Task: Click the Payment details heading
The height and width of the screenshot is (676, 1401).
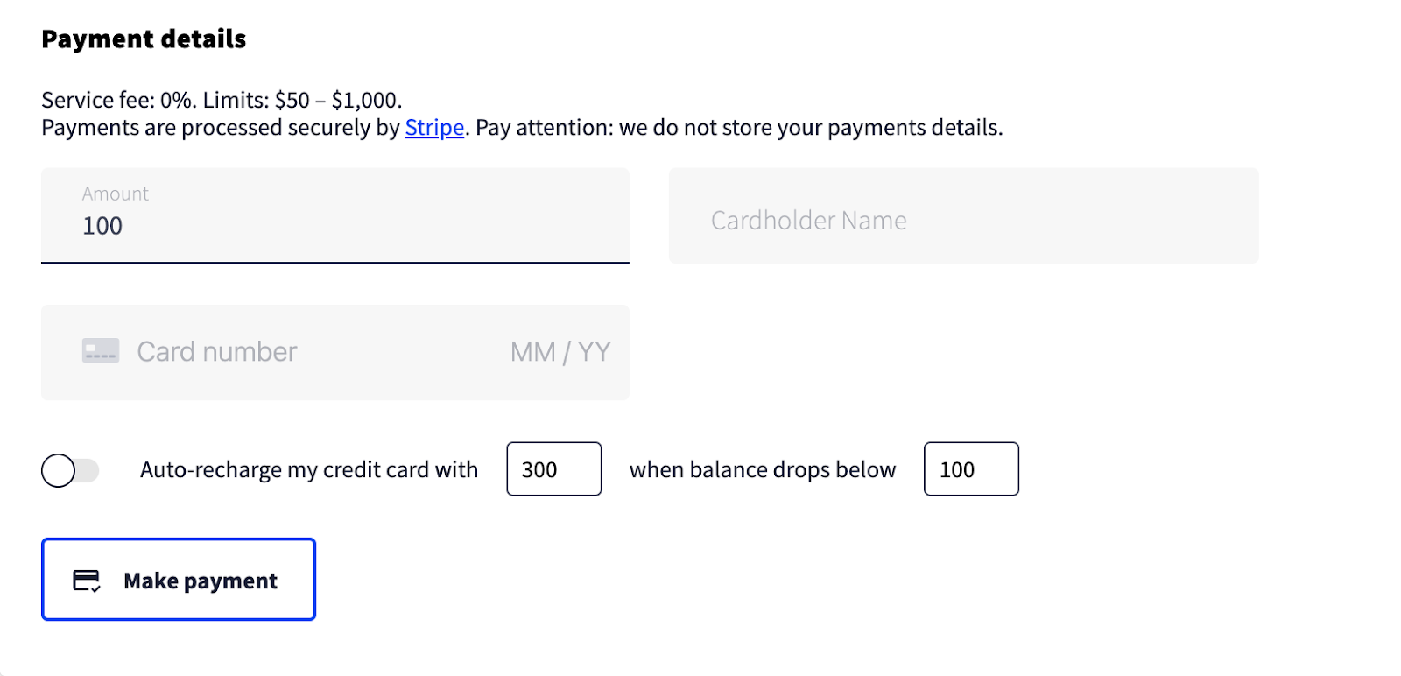Action: point(144,39)
